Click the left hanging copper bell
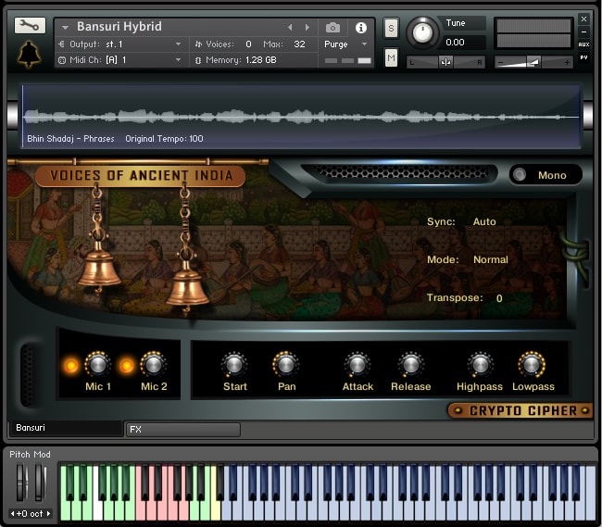The width and height of the screenshot is (602, 527). pos(98,267)
